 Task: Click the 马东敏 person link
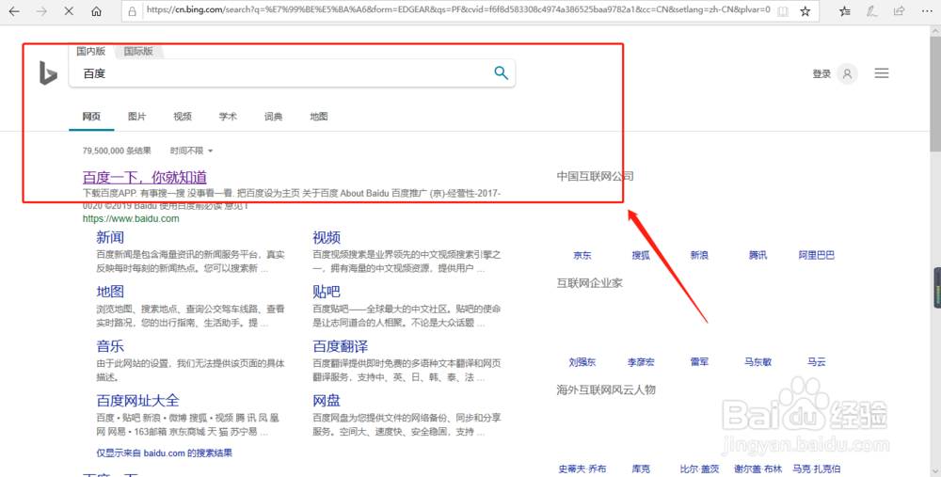[x=758, y=362]
